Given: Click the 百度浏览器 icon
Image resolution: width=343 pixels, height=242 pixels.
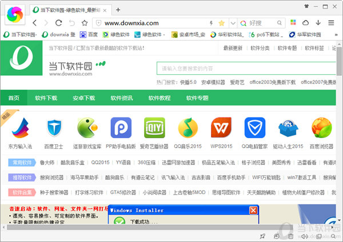Looking at the screenshot, I should tap(321, 128).
